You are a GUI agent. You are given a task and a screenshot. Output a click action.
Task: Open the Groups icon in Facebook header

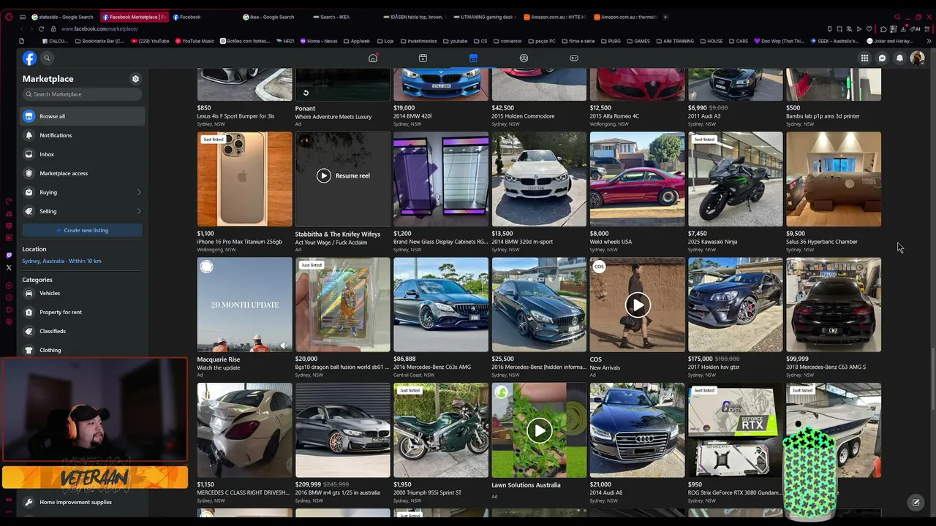click(x=524, y=58)
